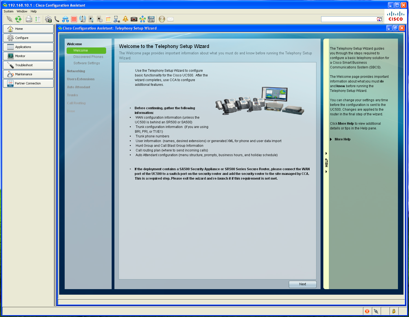Click the lower arrow on HELP tab

pos(326,172)
